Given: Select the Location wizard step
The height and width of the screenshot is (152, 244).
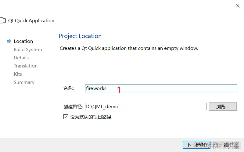Looking at the screenshot, I should click(x=23, y=41).
